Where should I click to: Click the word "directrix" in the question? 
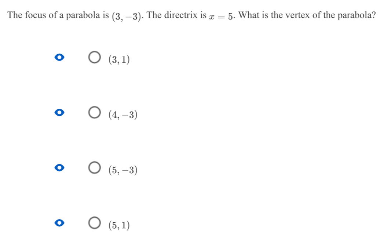pos(181,15)
